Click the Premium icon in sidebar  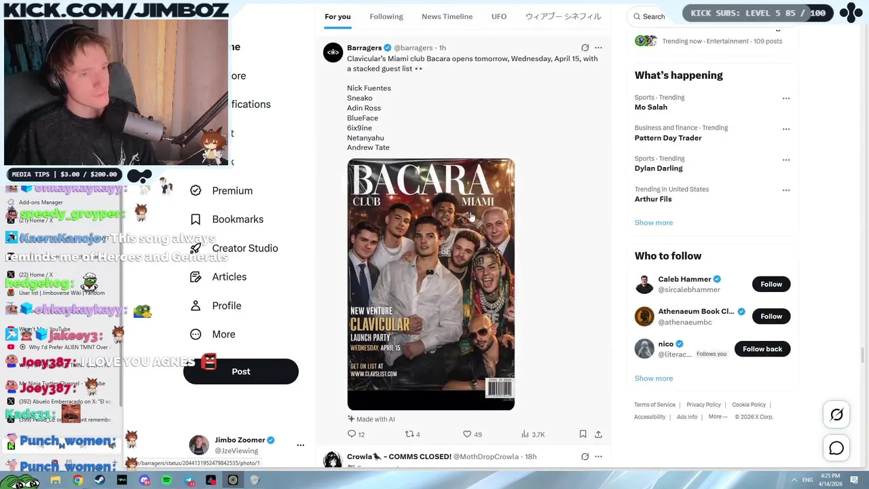coord(196,191)
